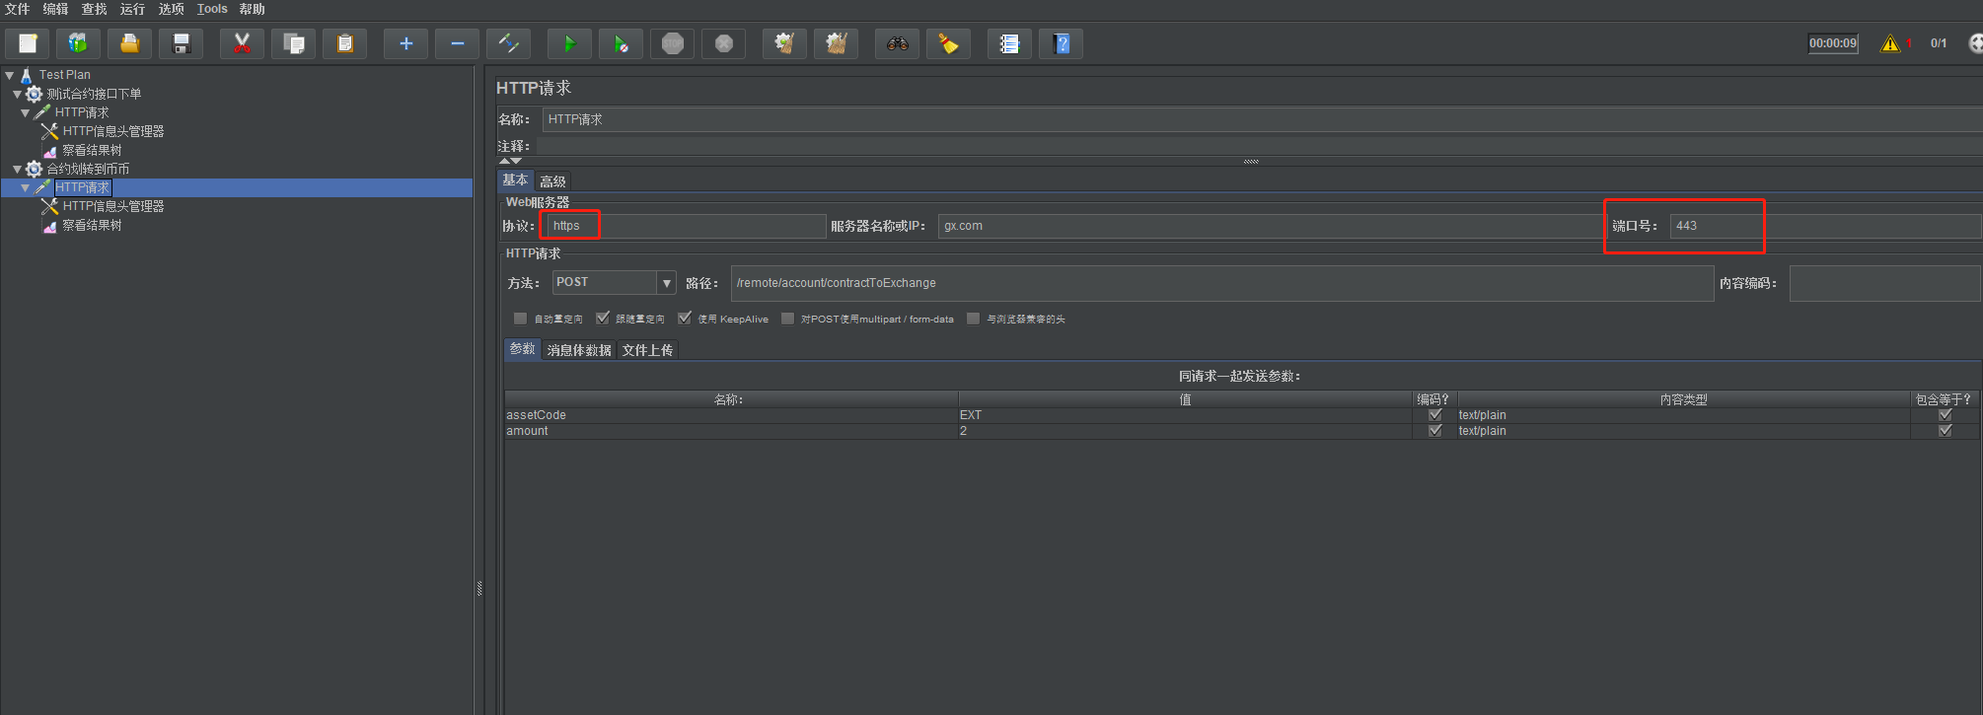This screenshot has width=1983, height=715.
Task: Click the 名称 field with HTTP请求
Action: click(1262, 119)
